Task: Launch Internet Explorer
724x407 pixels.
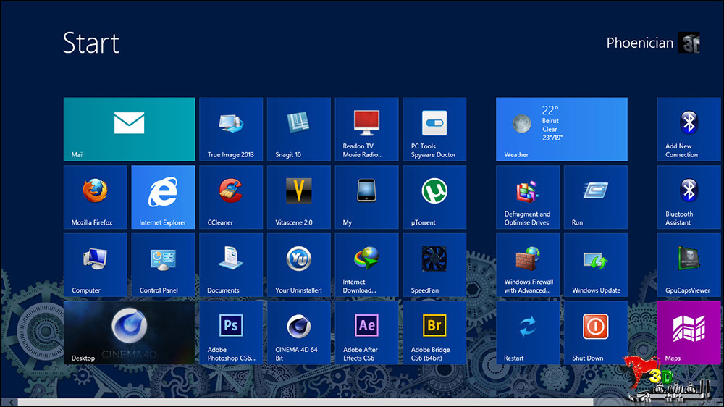Action: (x=163, y=197)
